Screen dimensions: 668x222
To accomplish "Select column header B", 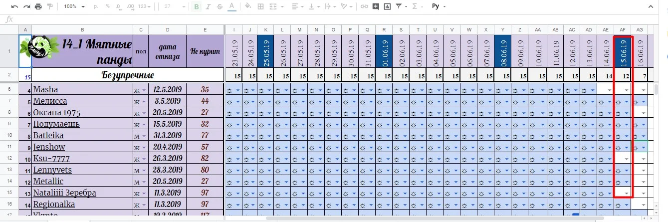I will (x=82, y=29).
